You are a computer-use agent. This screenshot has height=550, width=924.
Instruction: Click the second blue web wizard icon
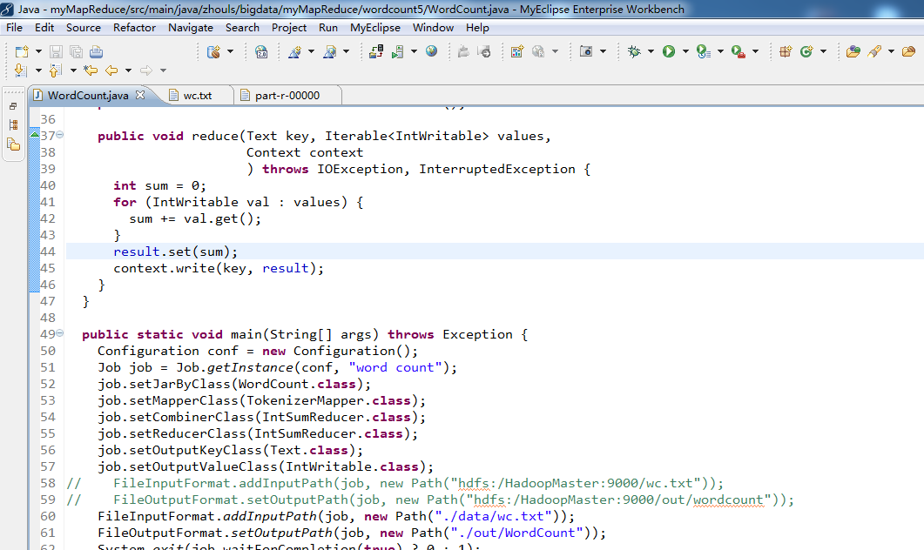pos(329,52)
